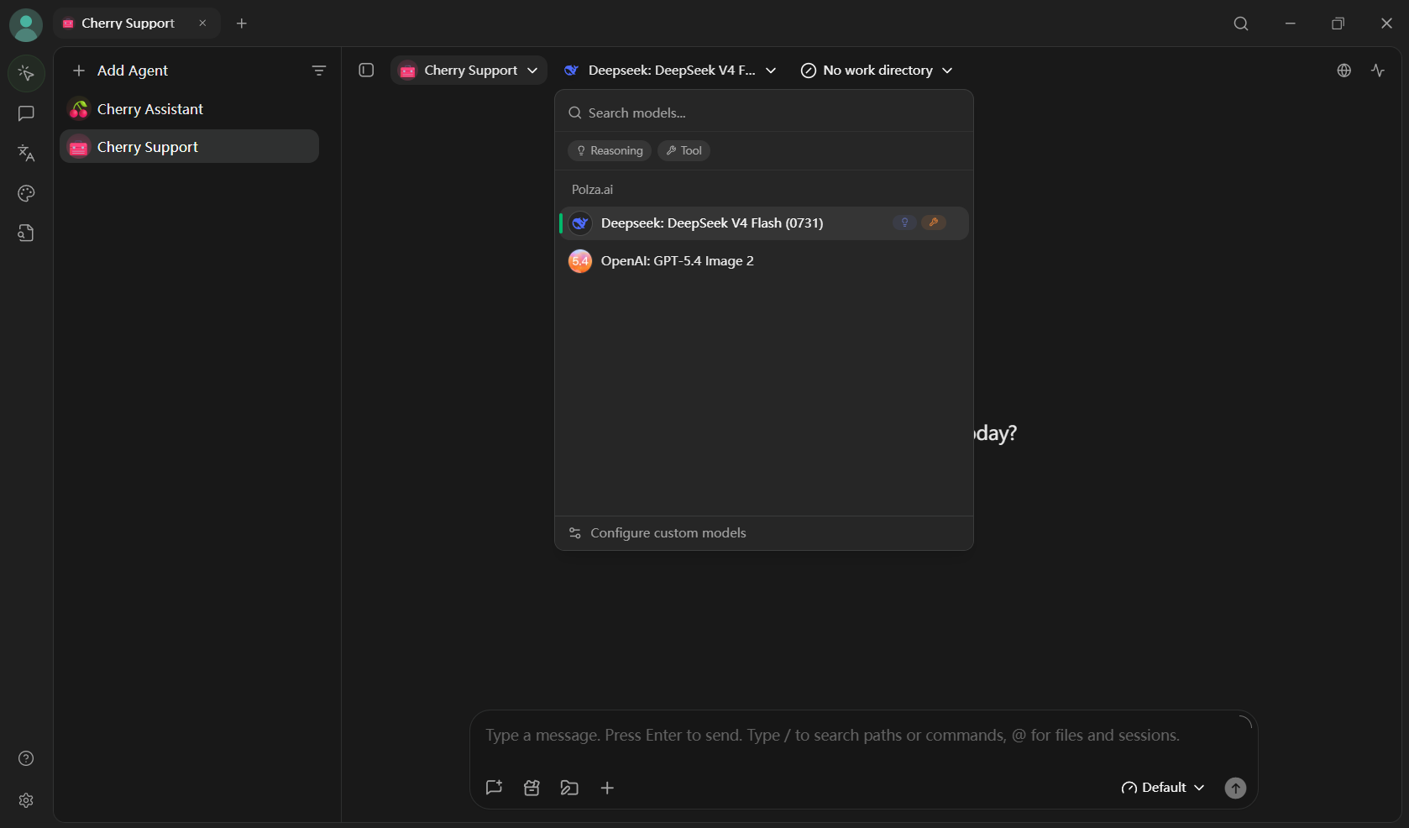This screenshot has height=828, width=1409.
Task: Open the Agents section in the sidebar
Action: pyautogui.click(x=26, y=74)
